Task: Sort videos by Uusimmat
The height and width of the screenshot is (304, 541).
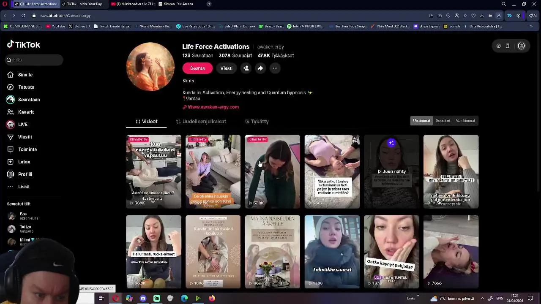Action: [421, 121]
